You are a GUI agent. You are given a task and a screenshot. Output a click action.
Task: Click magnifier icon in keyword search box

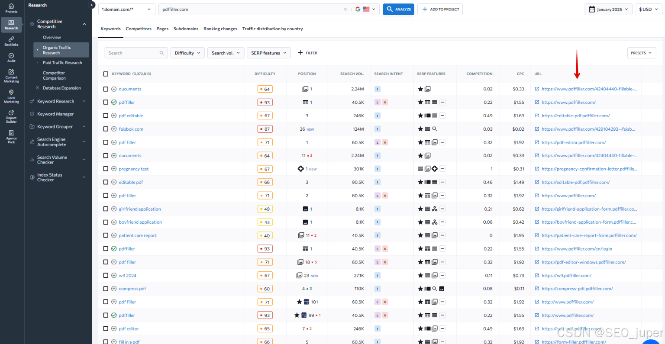tap(161, 53)
